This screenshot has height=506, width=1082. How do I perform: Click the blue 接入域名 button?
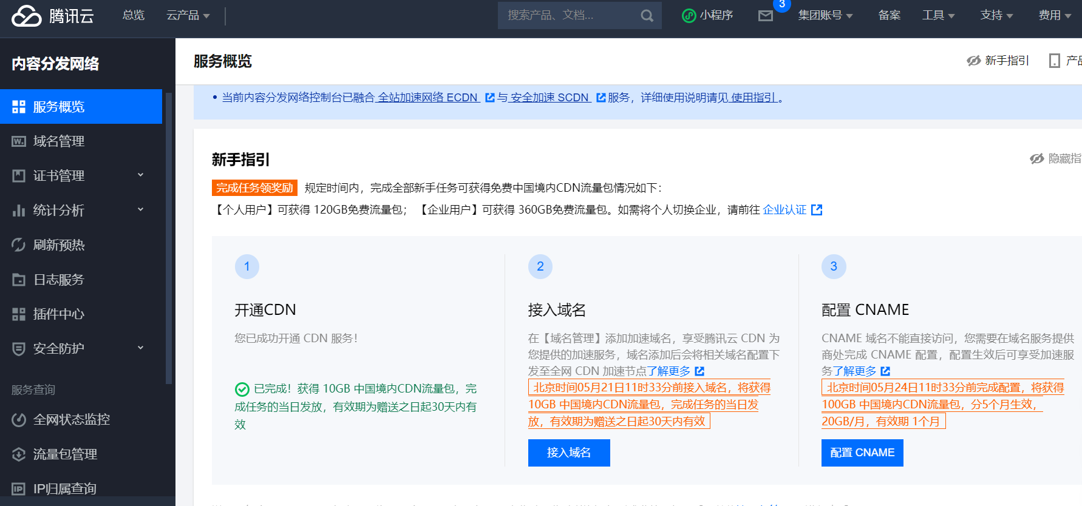pyautogui.click(x=569, y=453)
